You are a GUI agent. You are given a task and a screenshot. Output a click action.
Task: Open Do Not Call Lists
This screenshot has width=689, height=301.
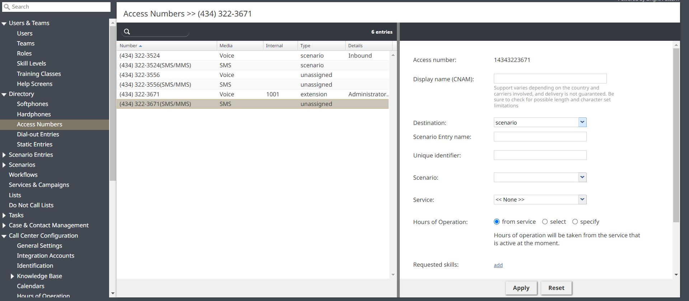31,205
